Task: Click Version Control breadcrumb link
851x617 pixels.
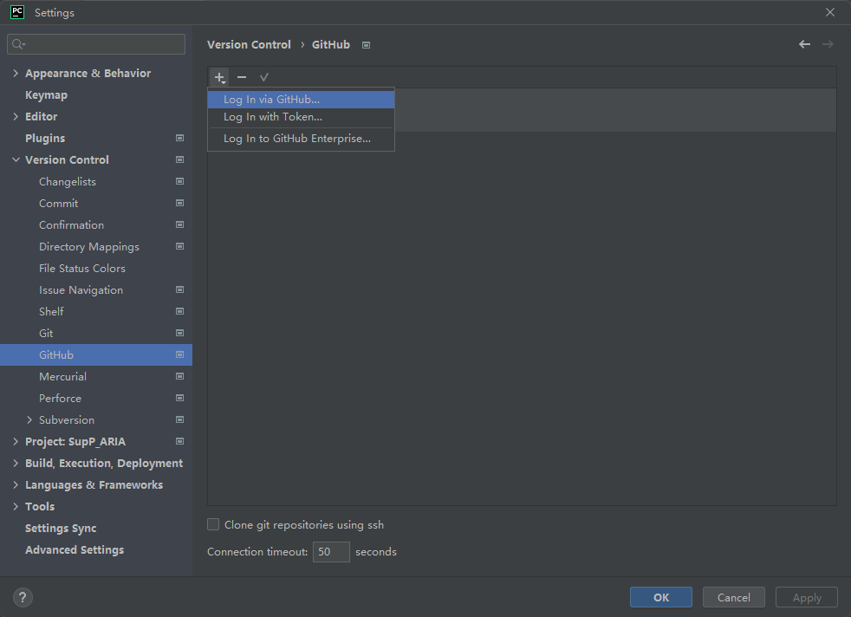Action: pos(249,44)
